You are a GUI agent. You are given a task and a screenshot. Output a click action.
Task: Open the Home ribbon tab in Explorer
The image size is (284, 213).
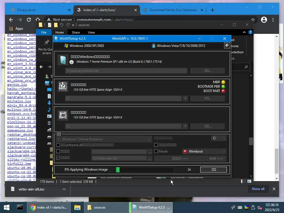coord(60,32)
